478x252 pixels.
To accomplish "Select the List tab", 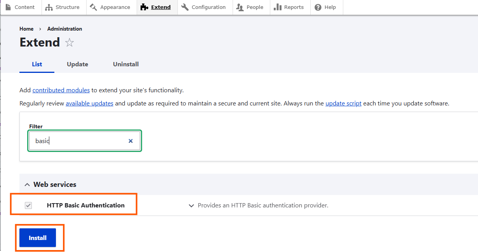I will [x=37, y=64].
